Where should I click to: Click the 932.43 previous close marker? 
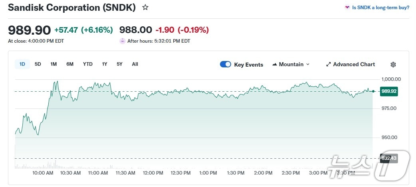[388, 158]
